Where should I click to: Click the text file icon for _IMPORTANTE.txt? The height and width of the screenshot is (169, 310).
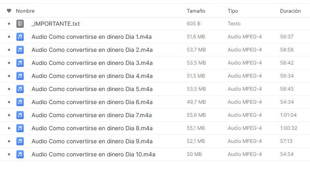[20, 24]
